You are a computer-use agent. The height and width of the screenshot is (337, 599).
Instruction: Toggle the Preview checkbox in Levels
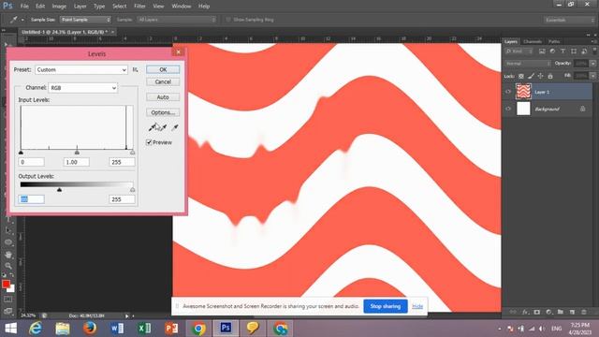coord(149,142)
